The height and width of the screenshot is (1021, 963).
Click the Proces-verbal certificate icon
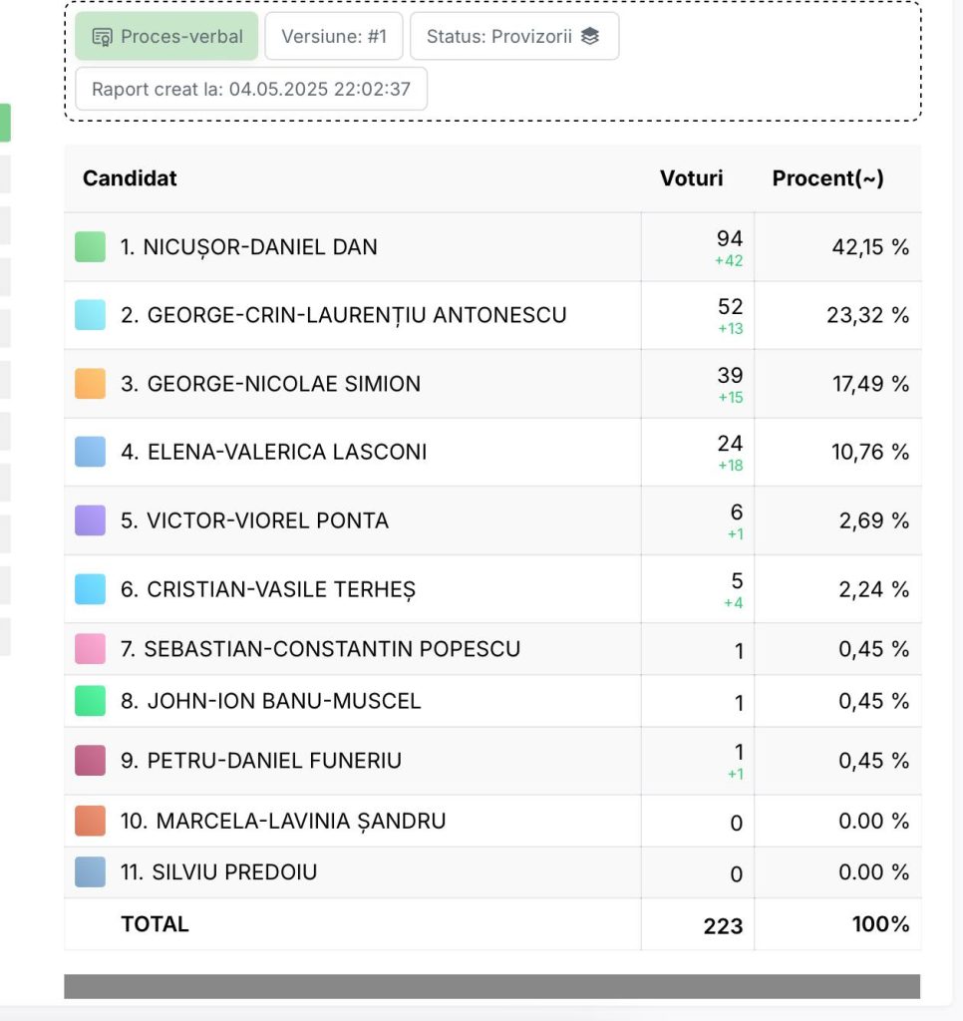click(103, 37)
